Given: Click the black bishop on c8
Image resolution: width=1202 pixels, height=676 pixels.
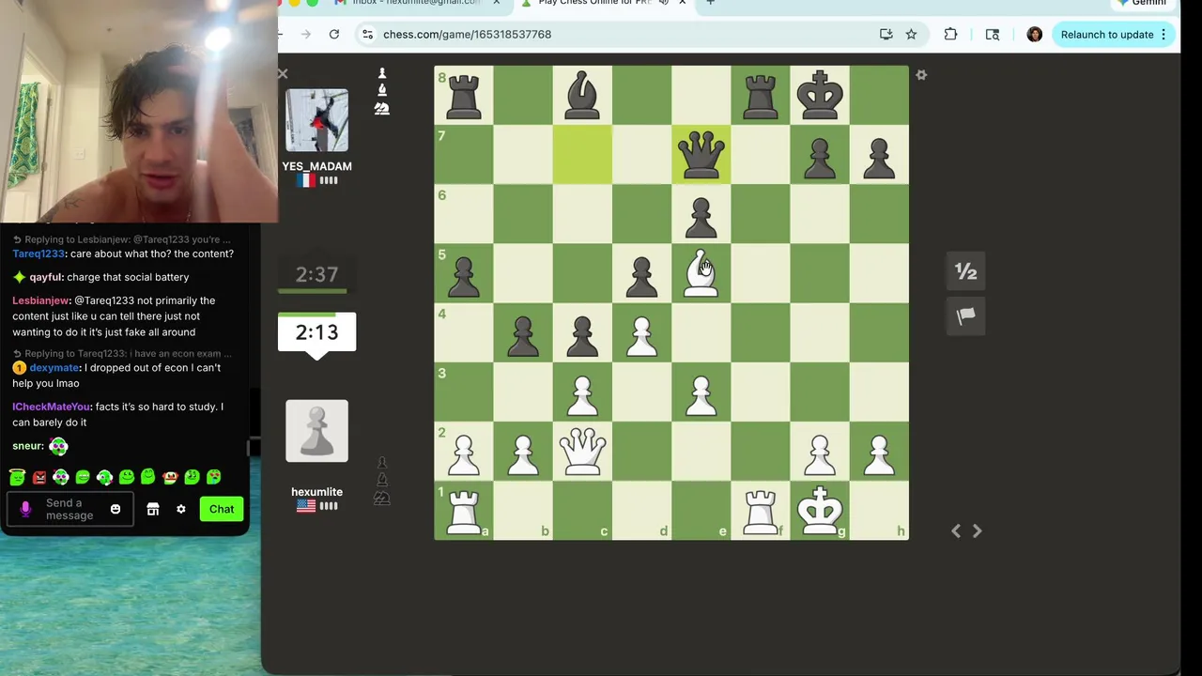Looking at the screenshot, I should click(x=582, y=96).
